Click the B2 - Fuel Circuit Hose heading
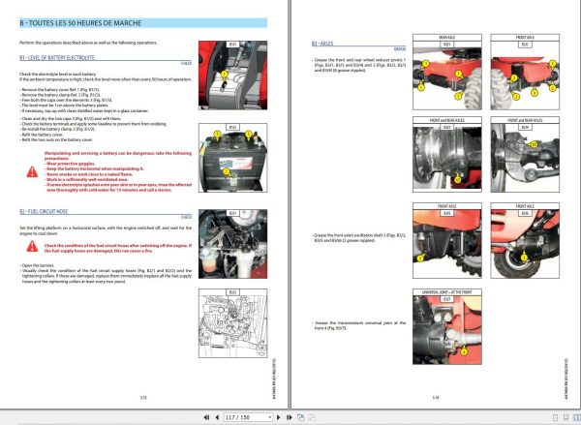The image size is (581, 425). [44, 211]
